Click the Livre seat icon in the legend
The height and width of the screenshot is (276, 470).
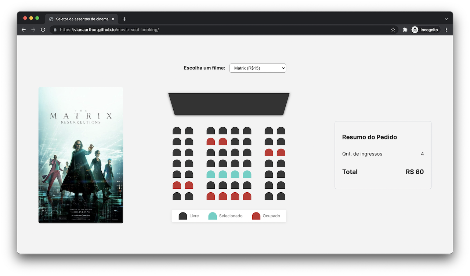182,215
